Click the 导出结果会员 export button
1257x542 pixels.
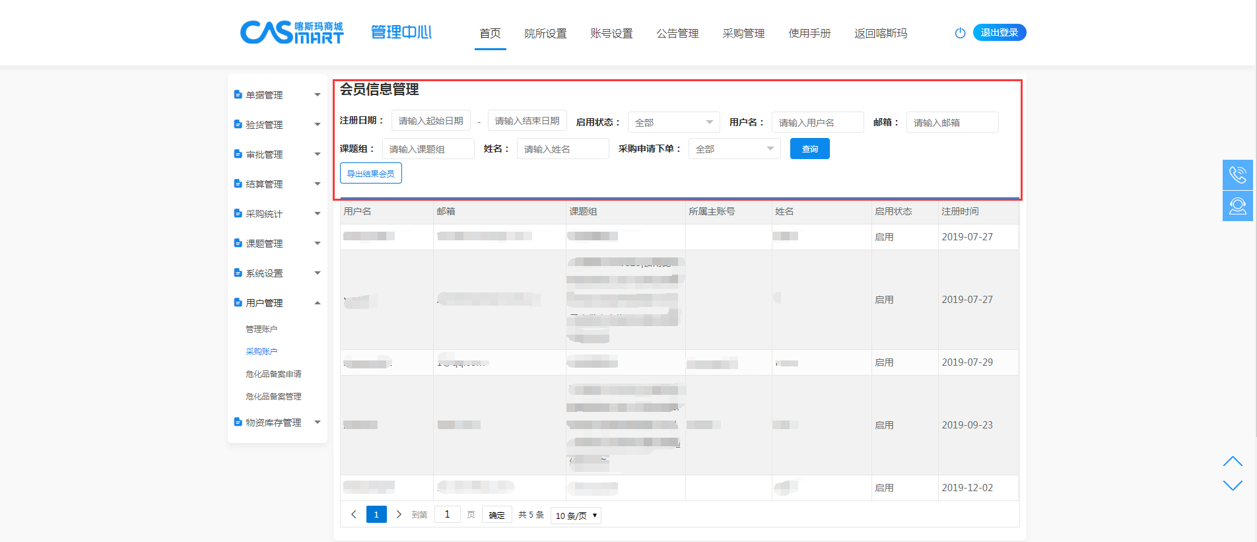(371, 174)
